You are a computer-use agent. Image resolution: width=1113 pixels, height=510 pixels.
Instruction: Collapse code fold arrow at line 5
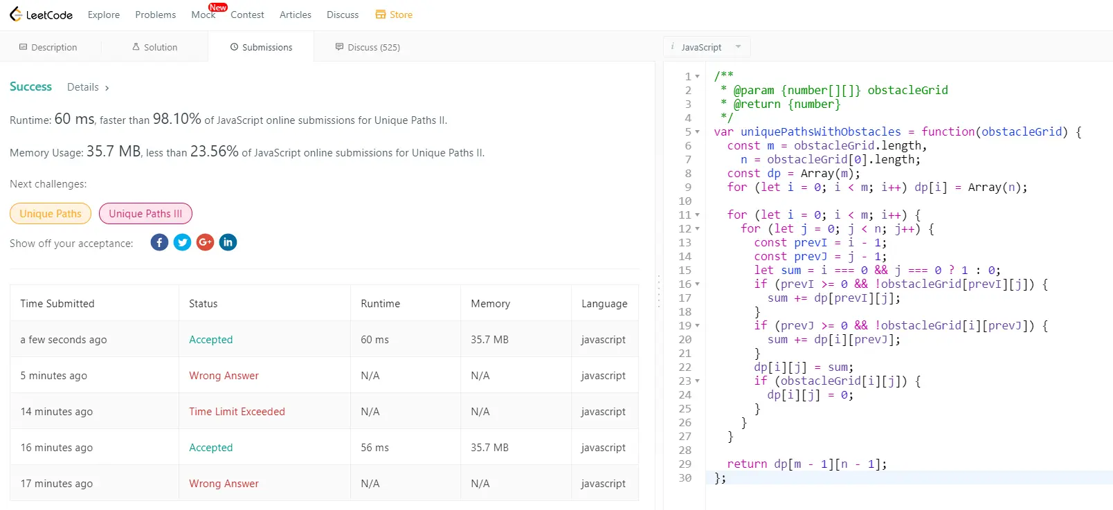(x=697, y=131)
